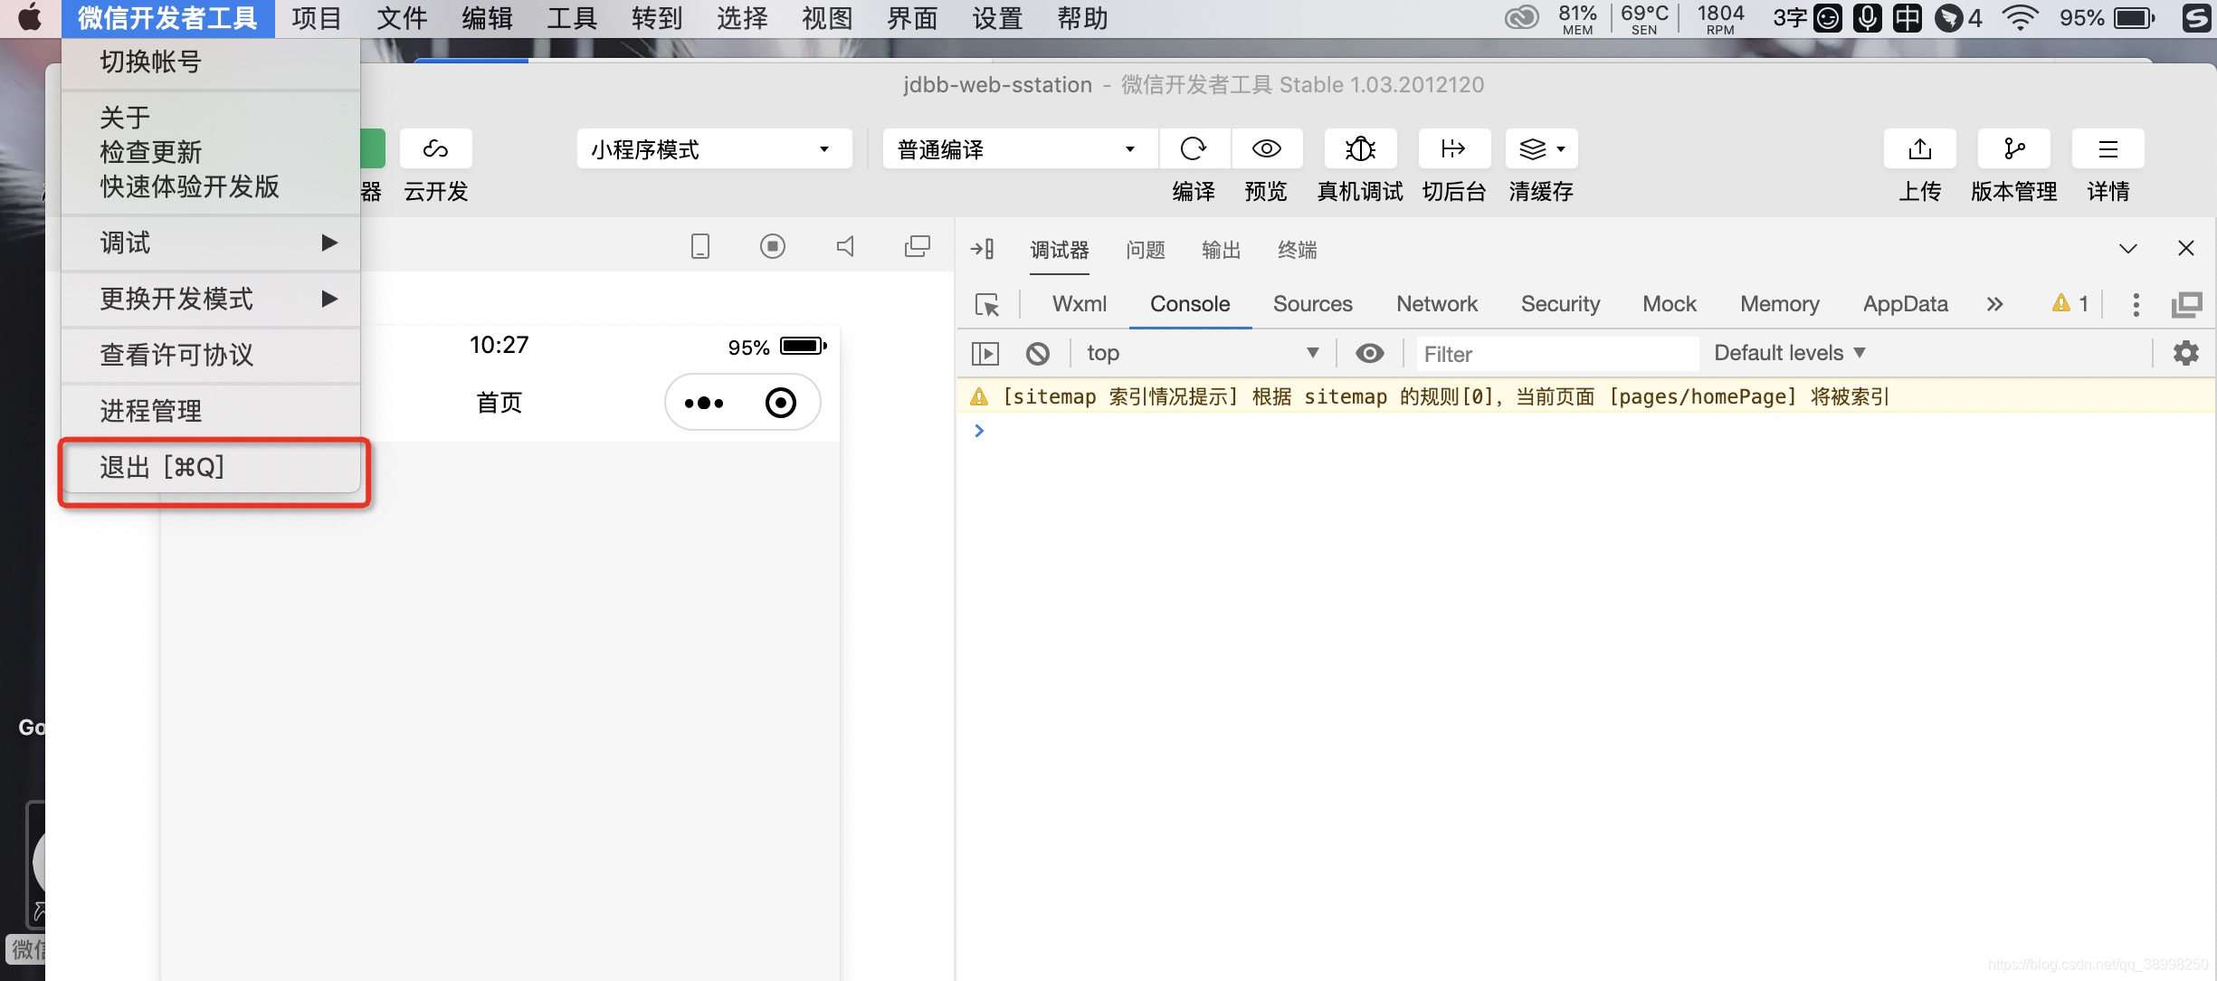The height and width of the screenshot is (981, 2217).
Task: Switch to the Memory tab
Action: coord(1779,304)
